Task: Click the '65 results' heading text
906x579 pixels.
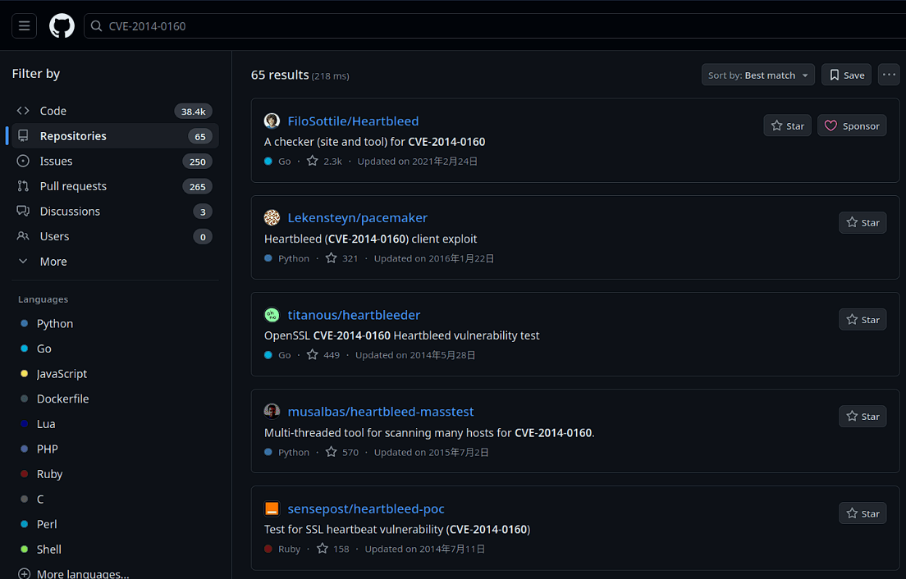Action: (280, 75)
